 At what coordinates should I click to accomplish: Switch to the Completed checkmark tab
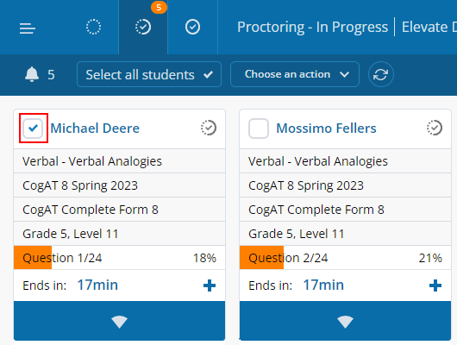(x=192, y=27)
